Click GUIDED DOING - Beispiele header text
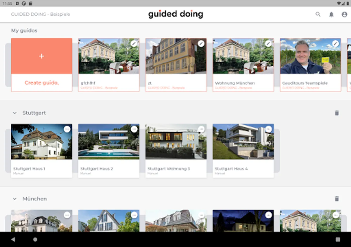Screen dimensions: 351x247 pyautogui.click(x=41, y=14)
